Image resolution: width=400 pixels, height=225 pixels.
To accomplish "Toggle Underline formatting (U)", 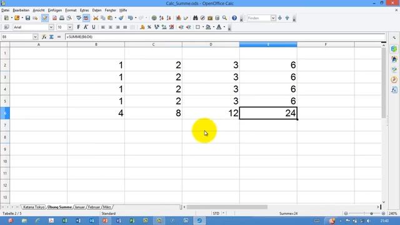I will tap(93, 27).
